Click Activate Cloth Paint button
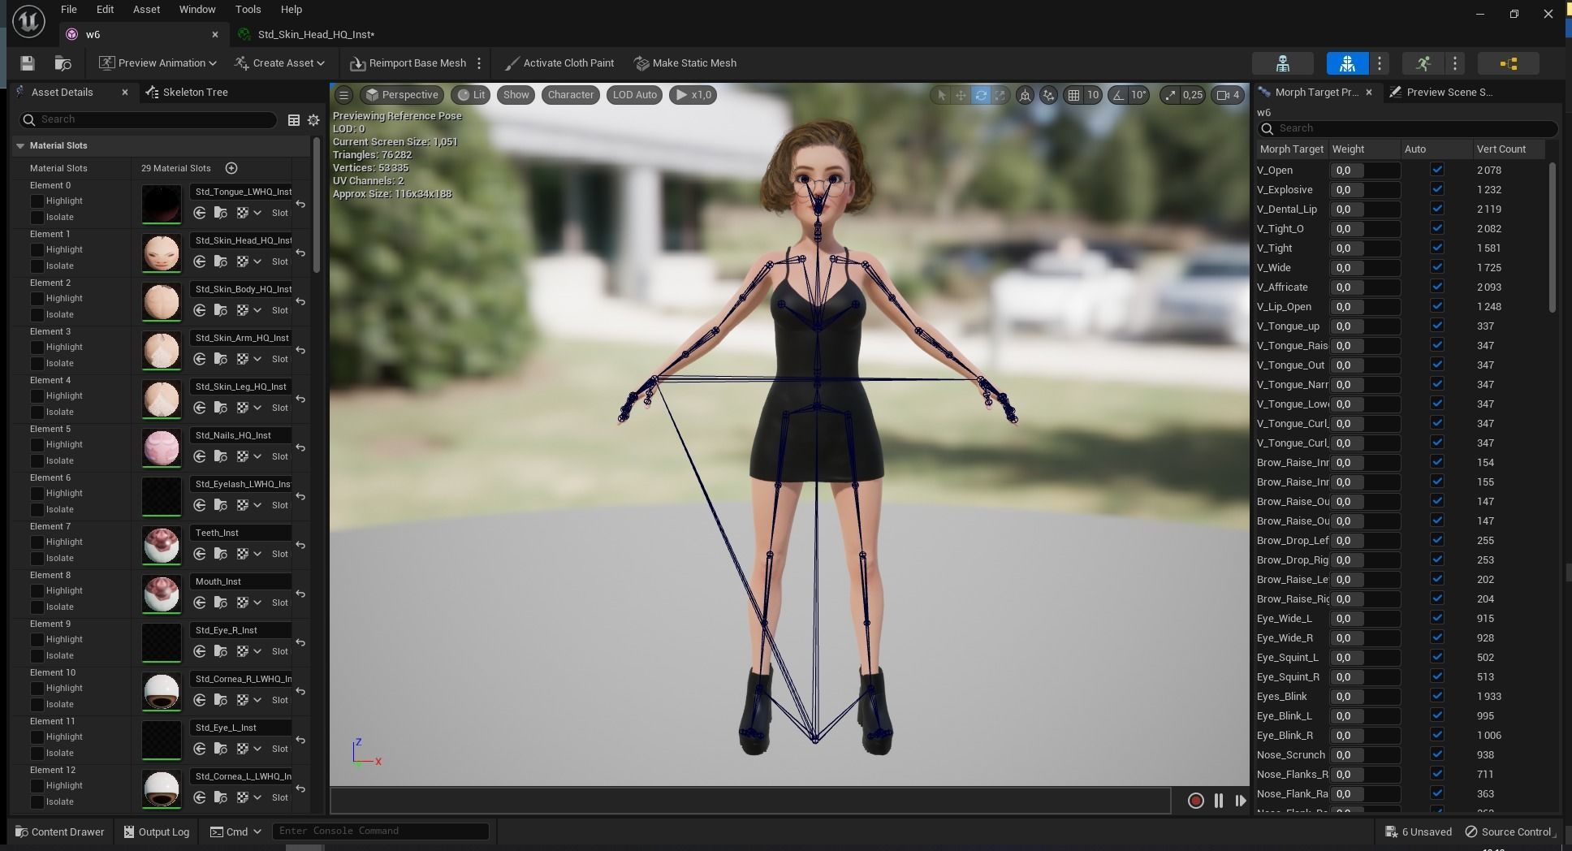This screenshot has width=1572, height=851. click(559, 63)
